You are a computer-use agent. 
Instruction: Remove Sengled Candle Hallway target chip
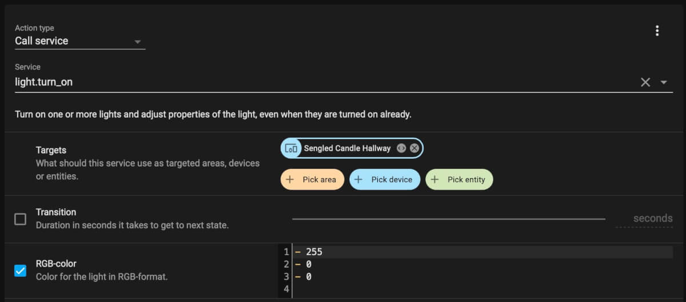(414, 148)
